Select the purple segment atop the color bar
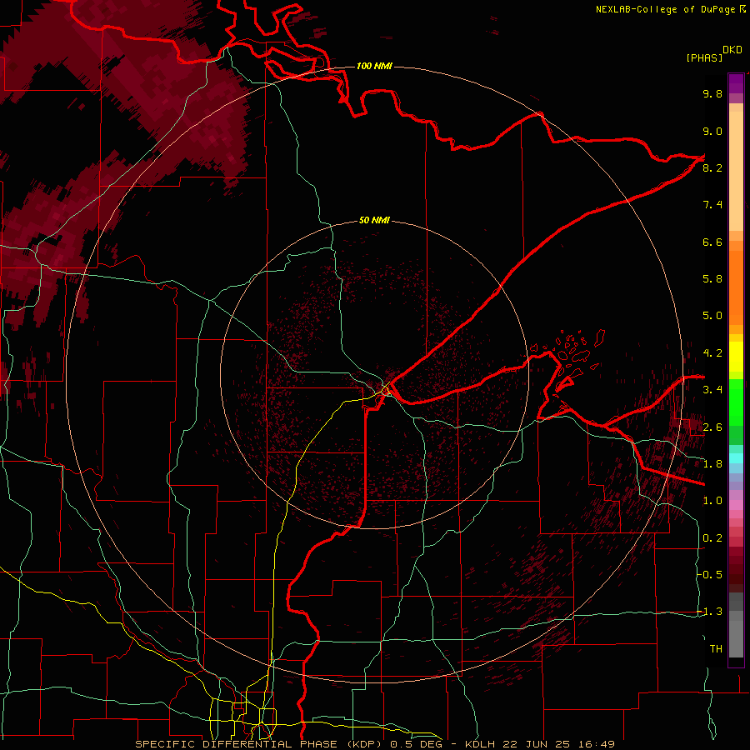750x750 pixels. pyautogui.click(x=736, y=83)
